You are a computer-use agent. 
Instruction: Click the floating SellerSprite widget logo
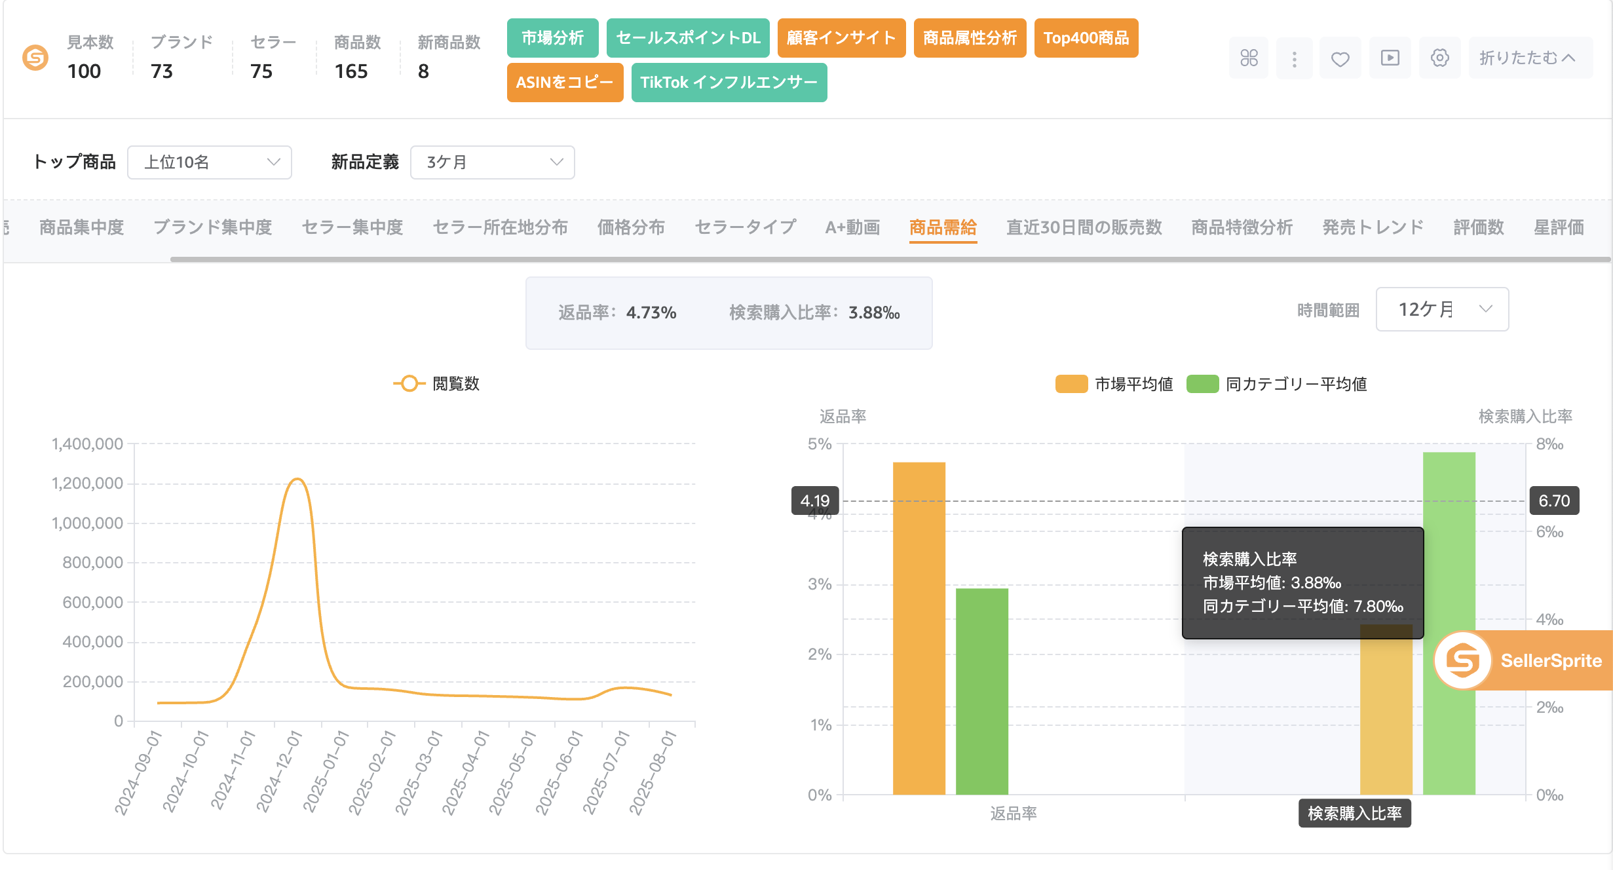coord(1463,660)
